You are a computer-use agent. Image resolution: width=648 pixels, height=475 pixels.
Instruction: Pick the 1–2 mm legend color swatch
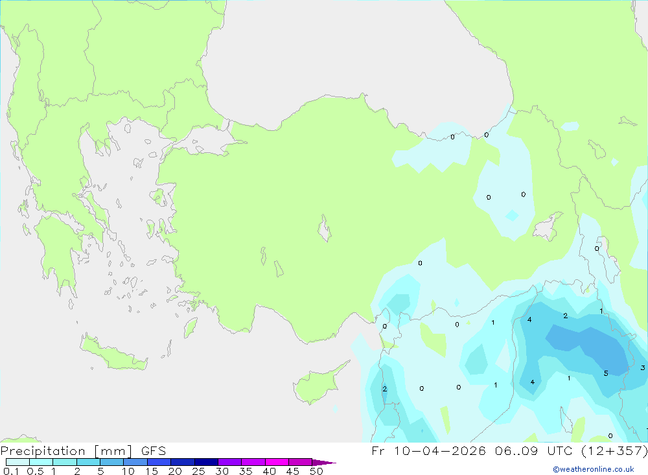click(x=65, y=462)
